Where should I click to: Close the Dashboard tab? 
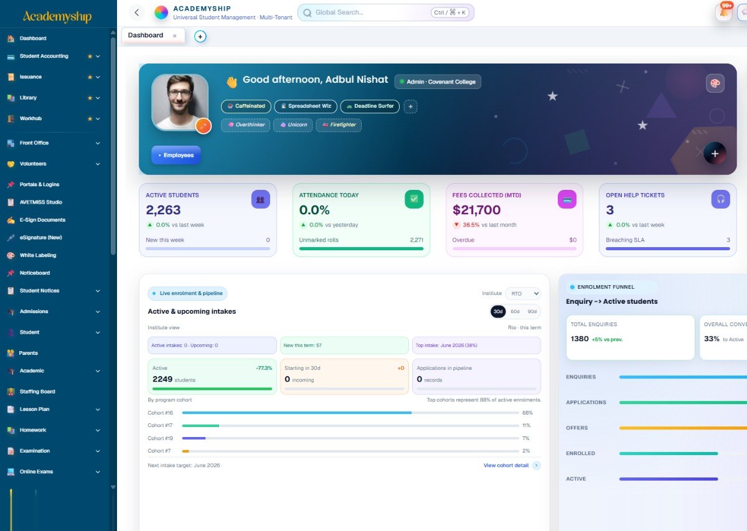(x=174, y=36)
